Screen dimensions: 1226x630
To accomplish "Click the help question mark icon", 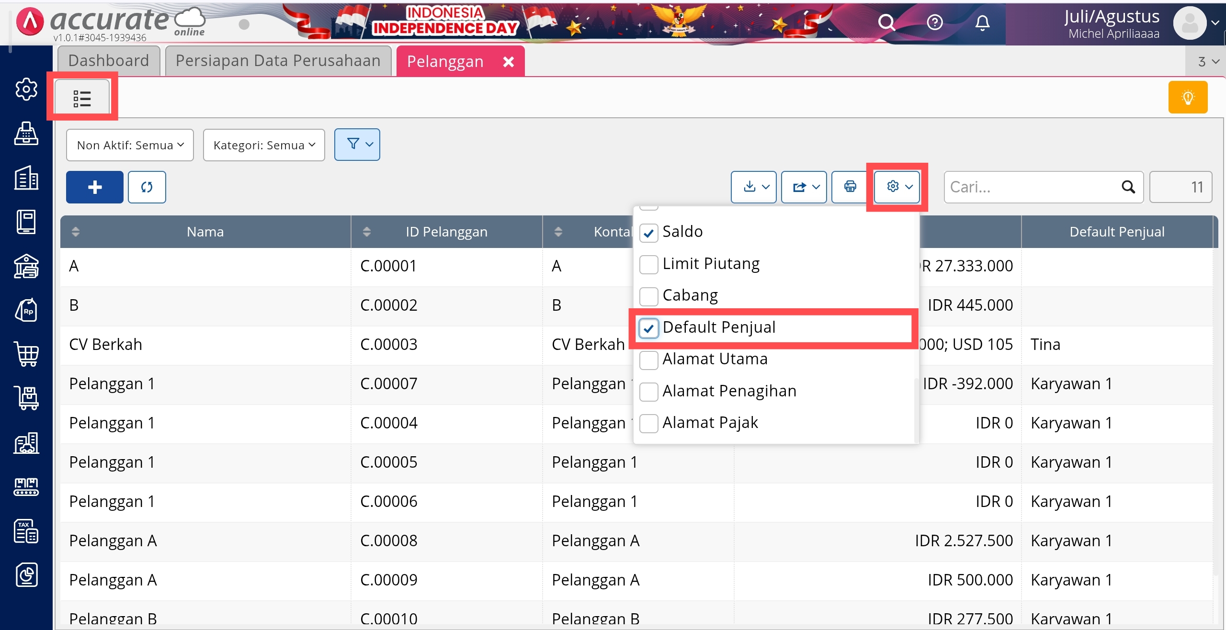I will coord(934,22).
